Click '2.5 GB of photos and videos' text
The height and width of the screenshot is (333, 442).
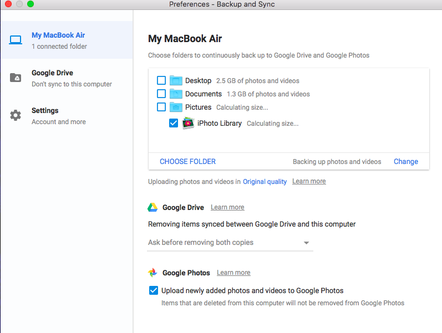(x=258, y=81)
